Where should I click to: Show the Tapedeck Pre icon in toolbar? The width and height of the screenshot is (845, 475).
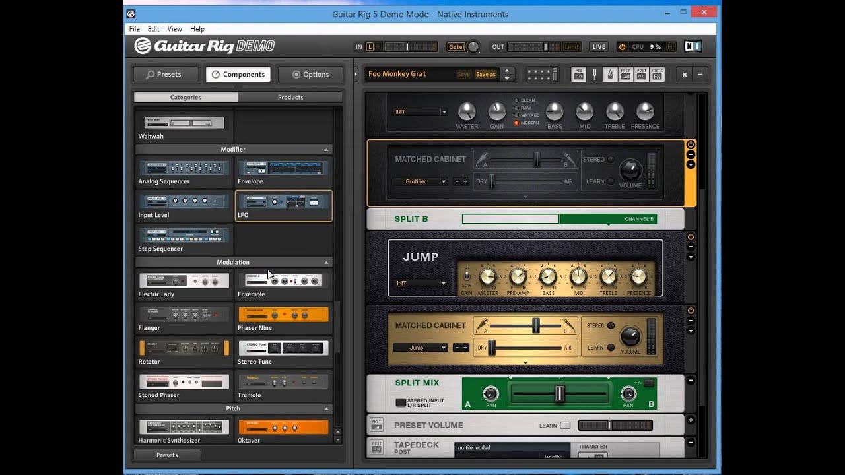578,75
